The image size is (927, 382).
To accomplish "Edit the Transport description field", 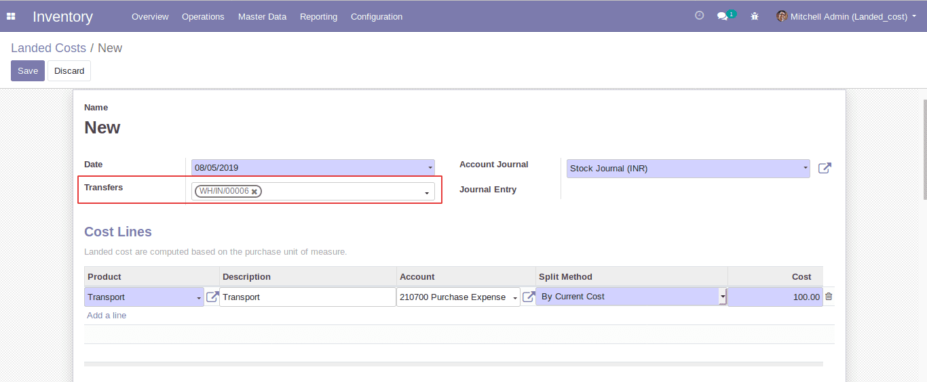I will tap(307, 297).
